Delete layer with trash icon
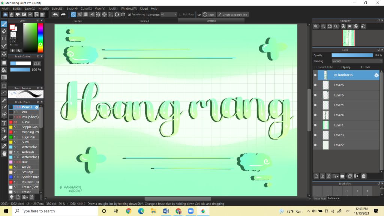 coord(364,176)
